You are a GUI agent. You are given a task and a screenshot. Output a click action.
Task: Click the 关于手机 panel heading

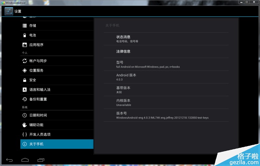112,26
